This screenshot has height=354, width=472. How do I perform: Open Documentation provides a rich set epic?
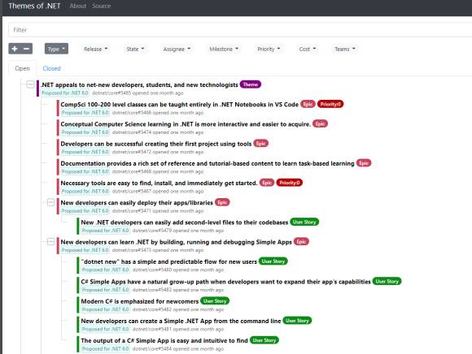tap(208, 163)
